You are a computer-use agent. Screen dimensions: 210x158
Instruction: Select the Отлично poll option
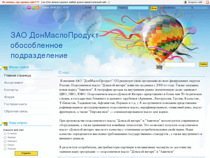pos(5,134)
